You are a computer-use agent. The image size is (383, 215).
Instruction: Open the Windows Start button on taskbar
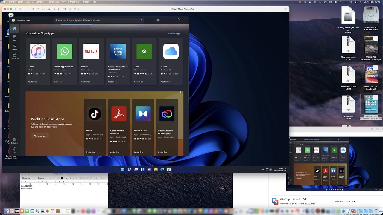click(123, 170)
